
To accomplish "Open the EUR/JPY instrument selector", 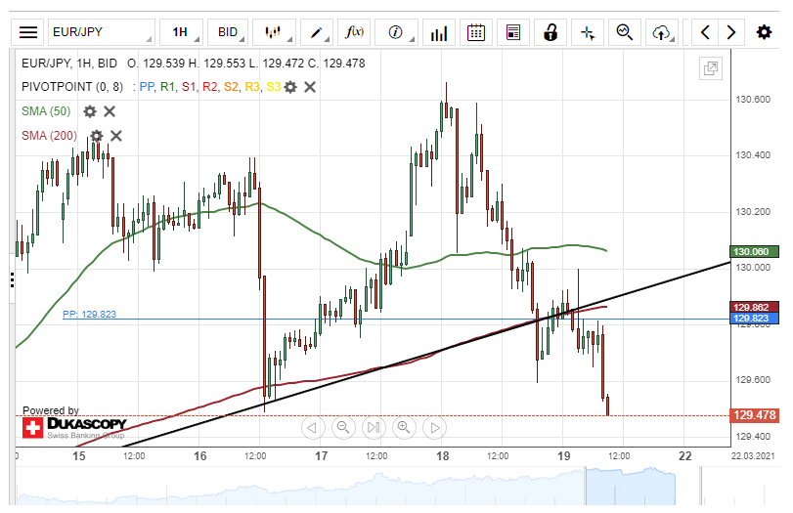I will click(x=102, y=32).
